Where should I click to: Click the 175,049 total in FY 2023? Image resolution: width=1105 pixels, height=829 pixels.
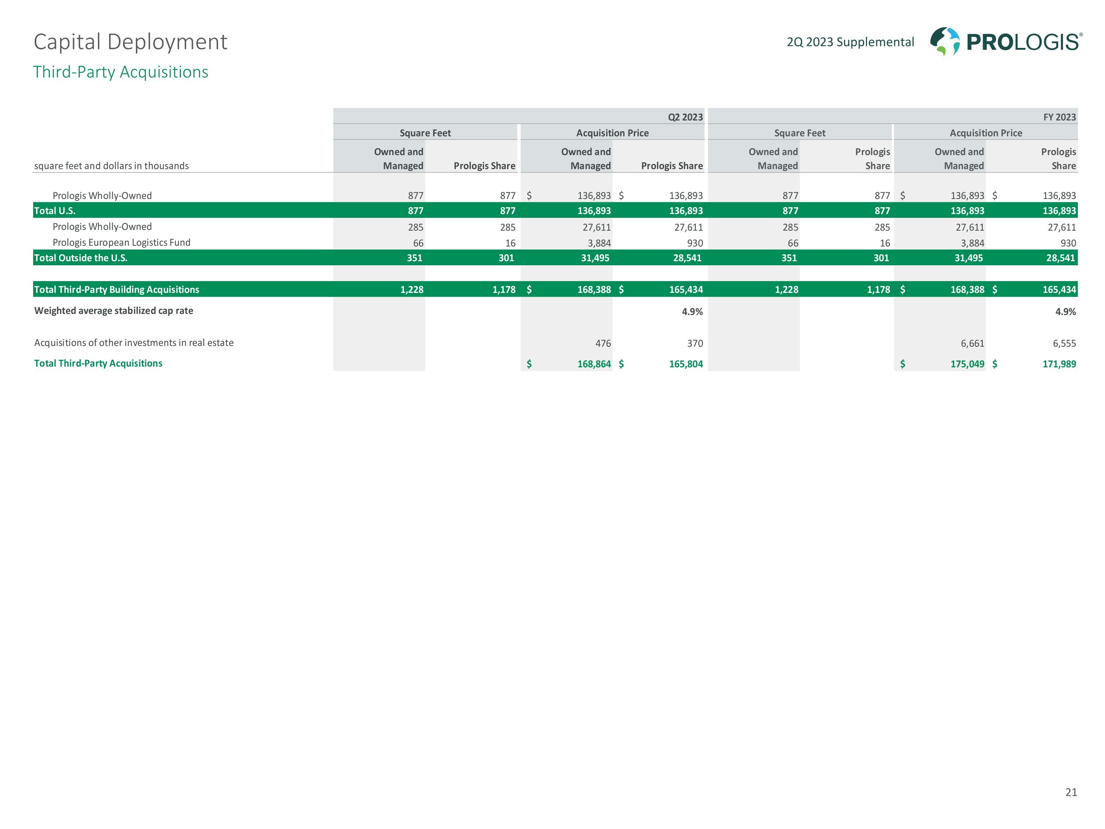(x=967, y=364)
